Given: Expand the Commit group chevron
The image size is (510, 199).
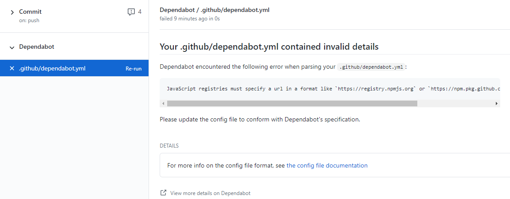Looking at the screenshot, I should click(x=12, y=12).
